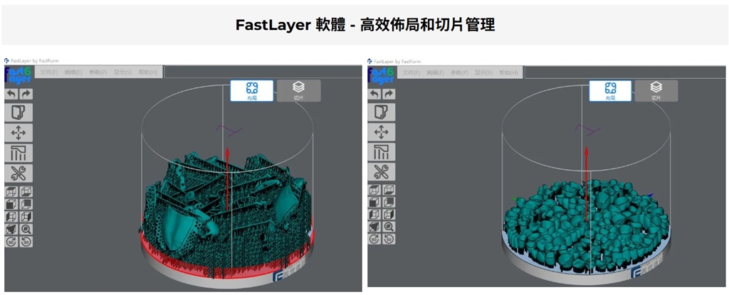Expand the 幫助(H) menu in the left window
Screen dimensions: 729x295
[149, 72]
